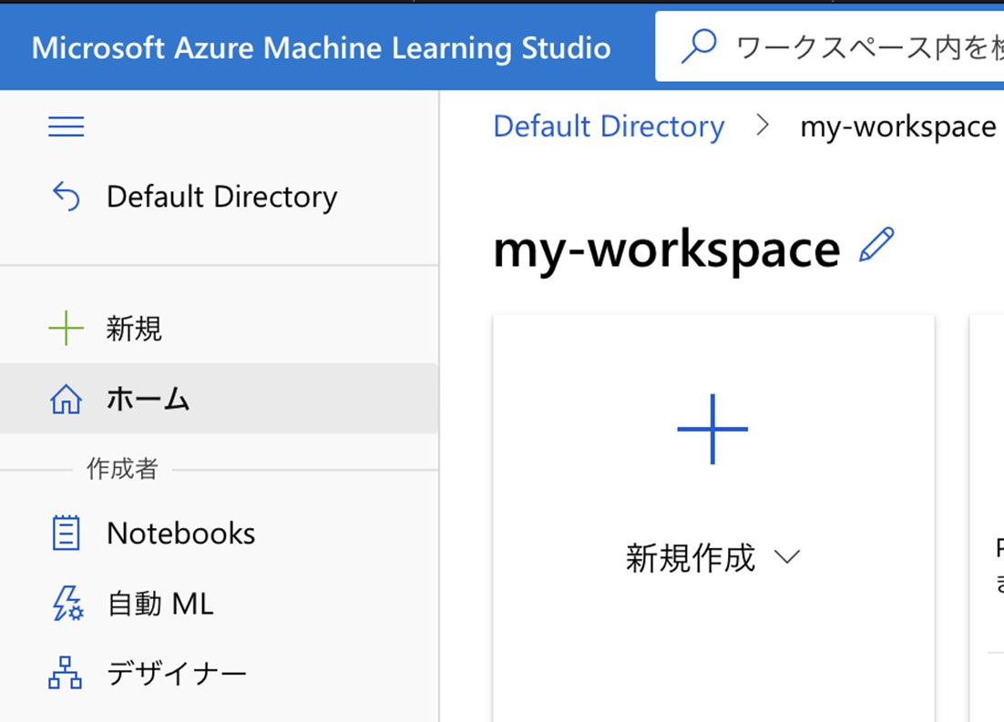Click the 新規作成 label on the card

point(691,557)
